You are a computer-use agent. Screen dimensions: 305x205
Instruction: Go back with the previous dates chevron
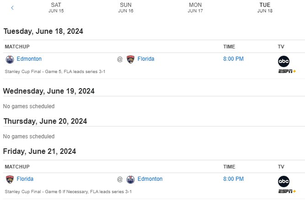[x=12, y=8]
